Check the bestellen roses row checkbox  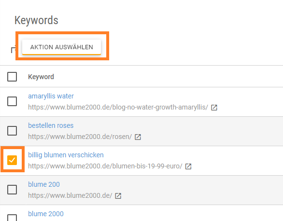(x=12, y=131)
